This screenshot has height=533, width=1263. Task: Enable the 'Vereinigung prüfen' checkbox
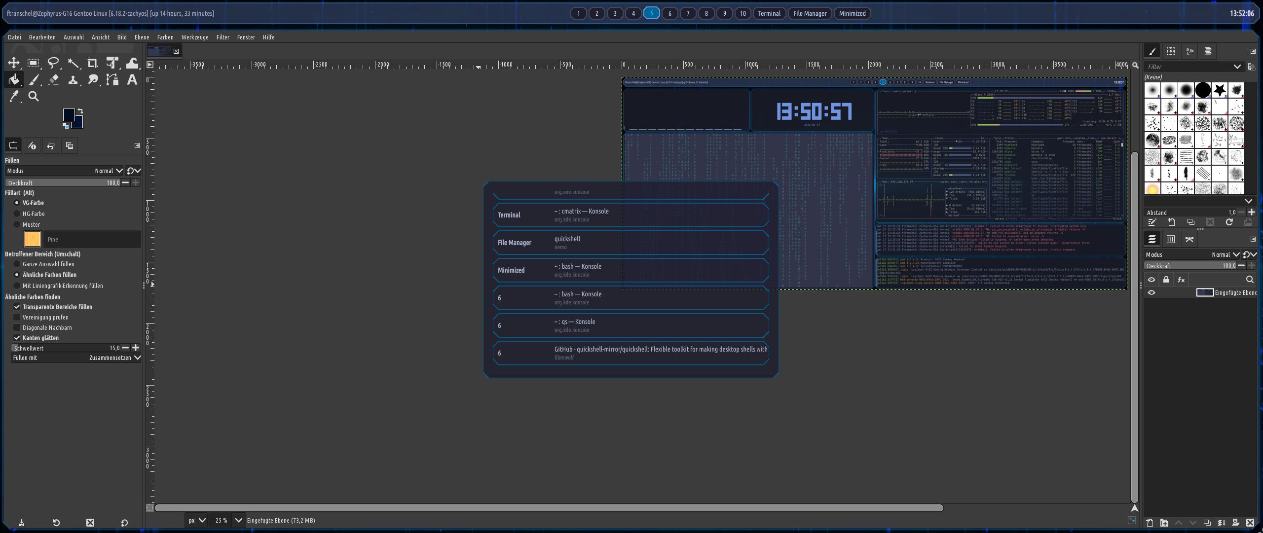(17, 317)
